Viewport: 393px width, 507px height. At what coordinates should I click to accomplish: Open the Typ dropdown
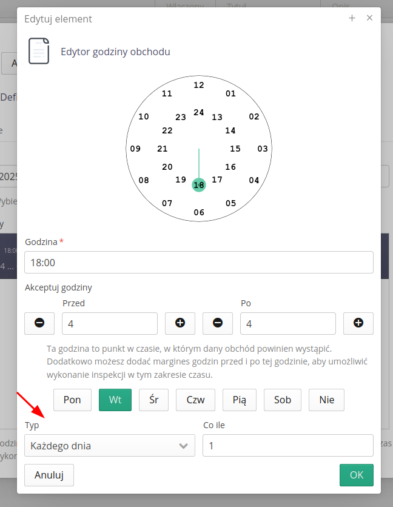[x=109, y=446]
